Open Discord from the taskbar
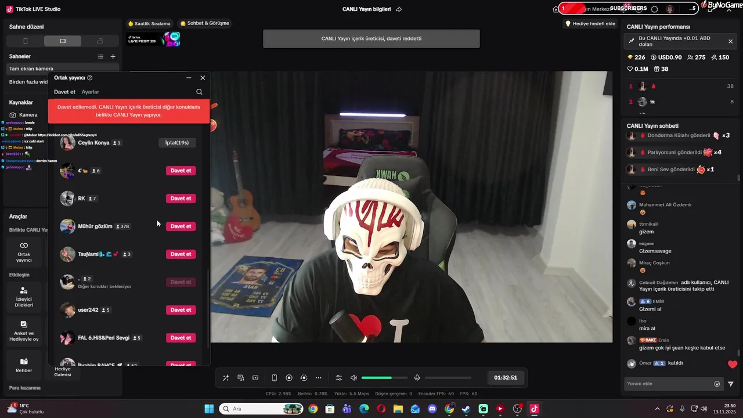The image size is (743, 418). [432, 409]
